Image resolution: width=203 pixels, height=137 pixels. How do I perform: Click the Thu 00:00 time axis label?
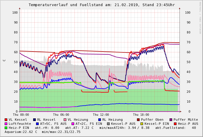(21, 115)
